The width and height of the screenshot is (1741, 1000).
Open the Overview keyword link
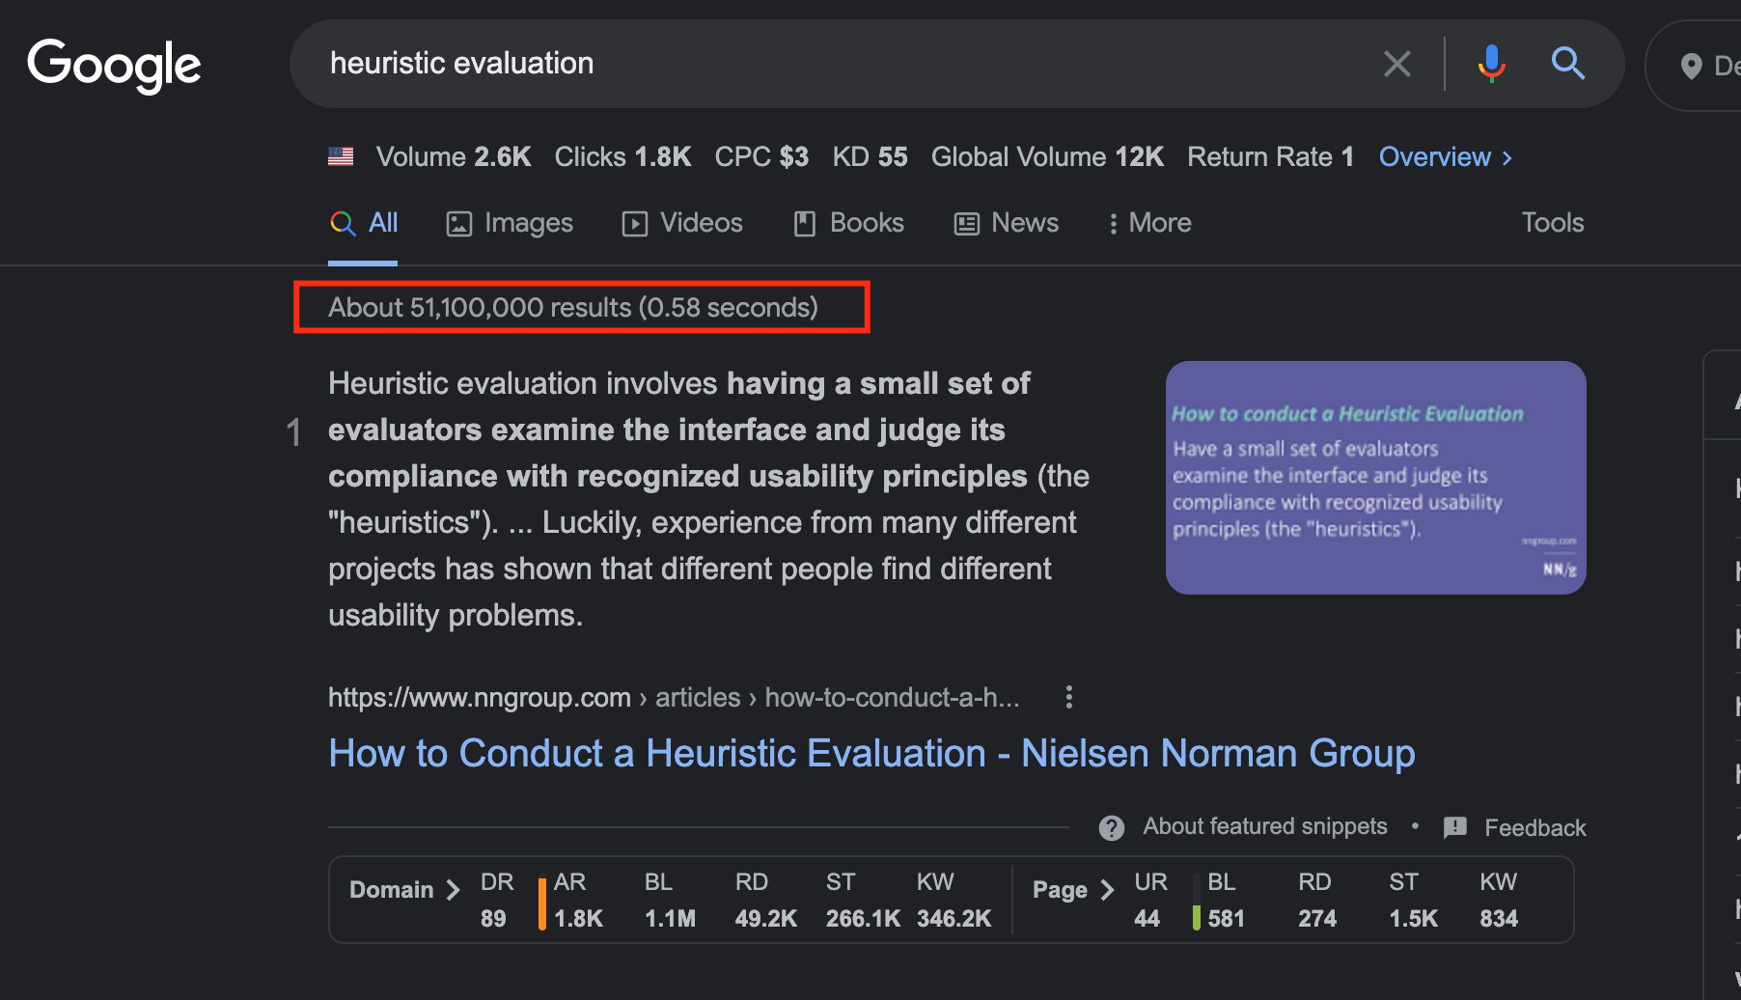pyautogui.click(x=1445, y=156)
